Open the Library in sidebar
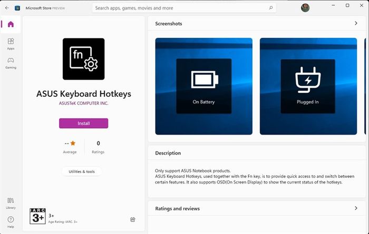 tap(11, 204)
